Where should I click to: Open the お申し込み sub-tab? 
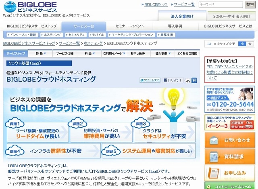pyautogui.click(x=138, y=53)
